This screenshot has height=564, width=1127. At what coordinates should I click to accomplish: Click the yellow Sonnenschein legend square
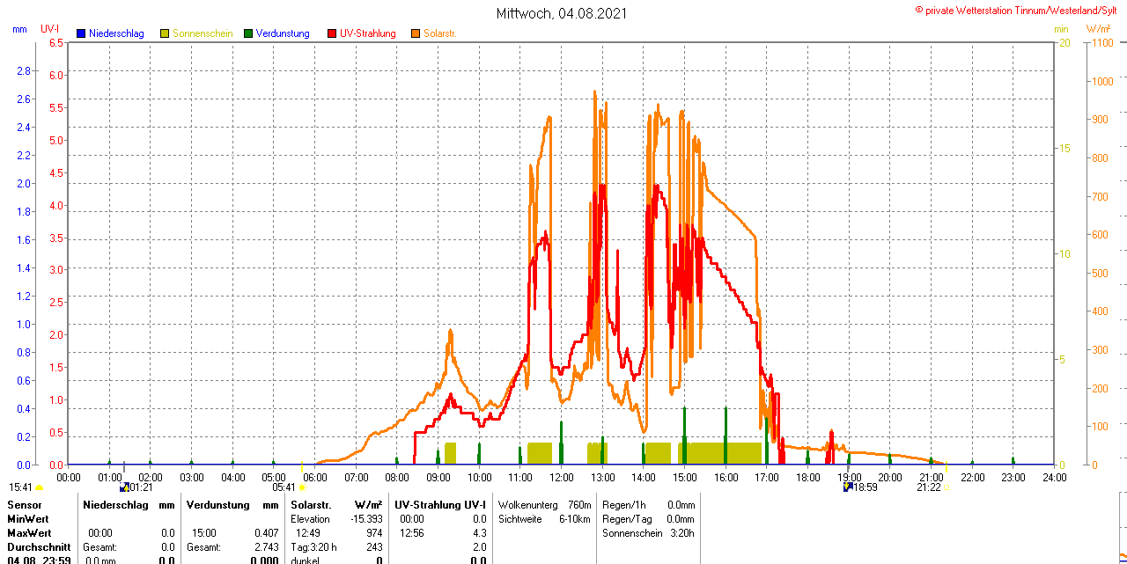[165, 33]
